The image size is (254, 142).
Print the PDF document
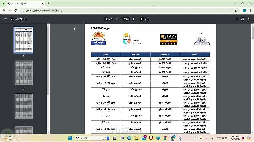(x=243, y=19)
